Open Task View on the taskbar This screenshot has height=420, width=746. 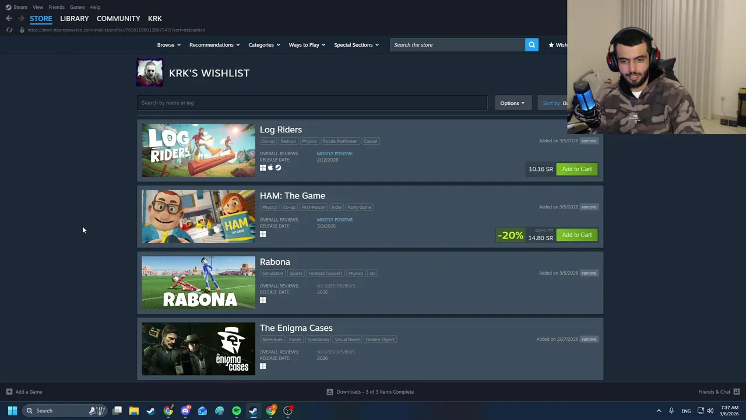117,411
